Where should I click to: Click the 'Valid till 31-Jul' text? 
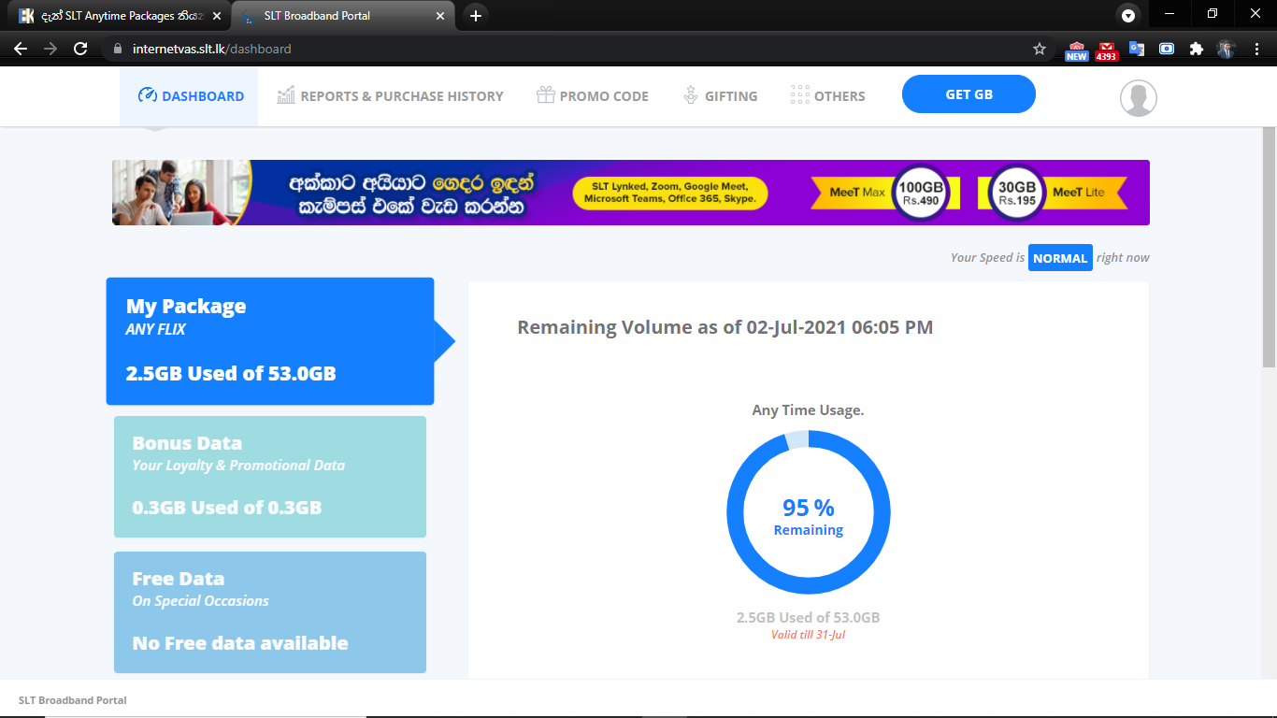pos(809,635)
